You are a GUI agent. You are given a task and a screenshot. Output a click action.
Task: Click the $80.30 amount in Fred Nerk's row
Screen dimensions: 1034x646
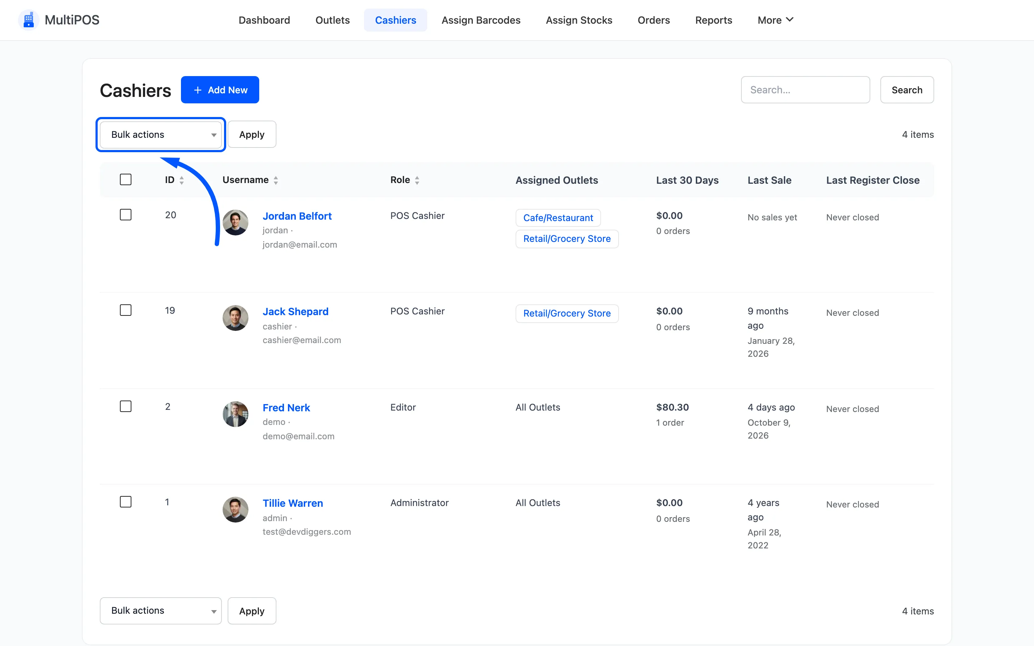(x=672, y=407)
